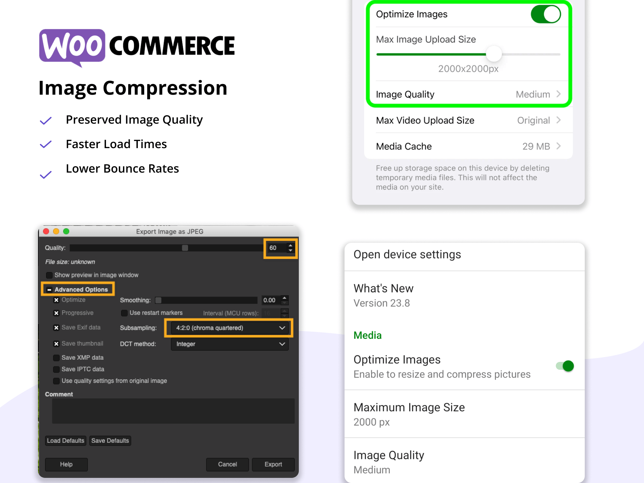Uncheck the Progressive checkbox

coord(56,313)
